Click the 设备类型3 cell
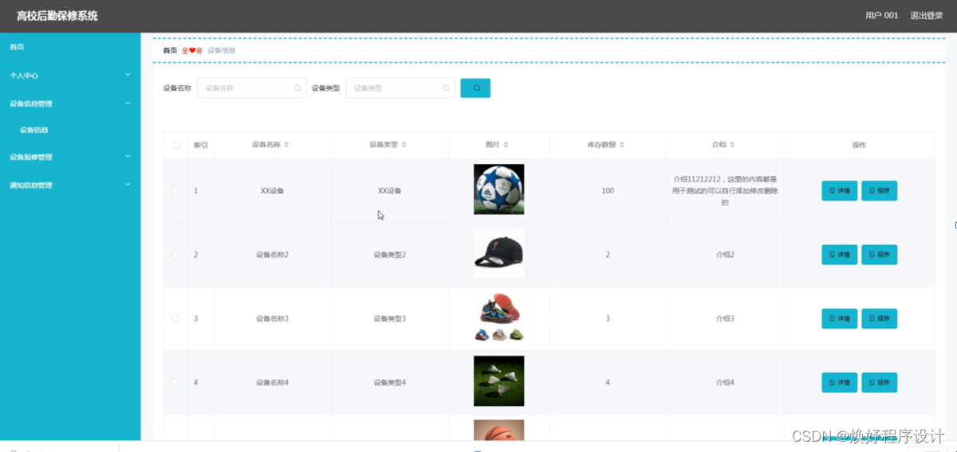This screenshot has width=957, height=452. pyautogui.click(x=390, y=318)
